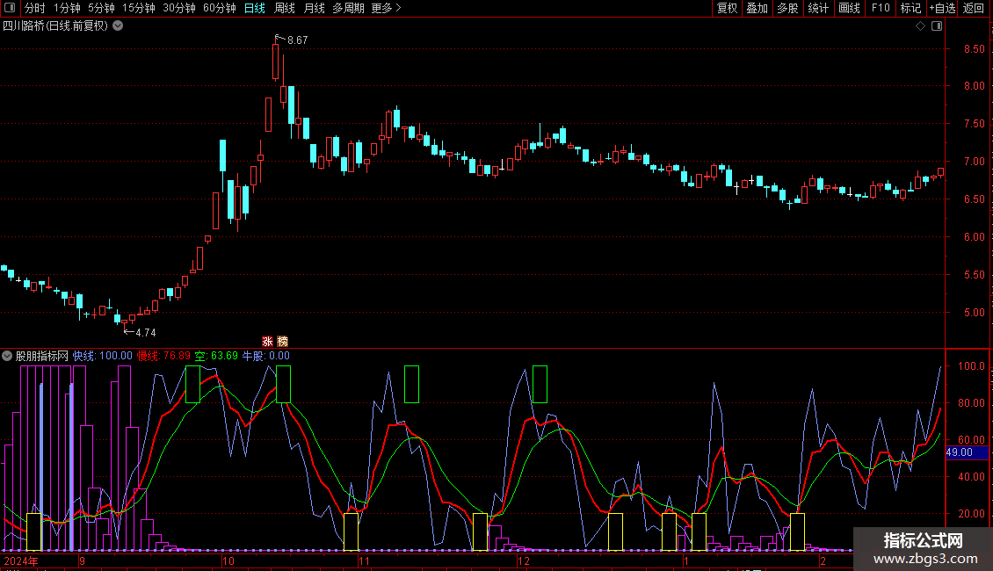
Task: Click the 8.67 peak price label
Action: coord(297,40)
